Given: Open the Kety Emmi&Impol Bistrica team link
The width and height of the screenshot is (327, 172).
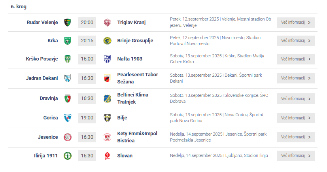Looking at the screenshot, I should [137, 137].
